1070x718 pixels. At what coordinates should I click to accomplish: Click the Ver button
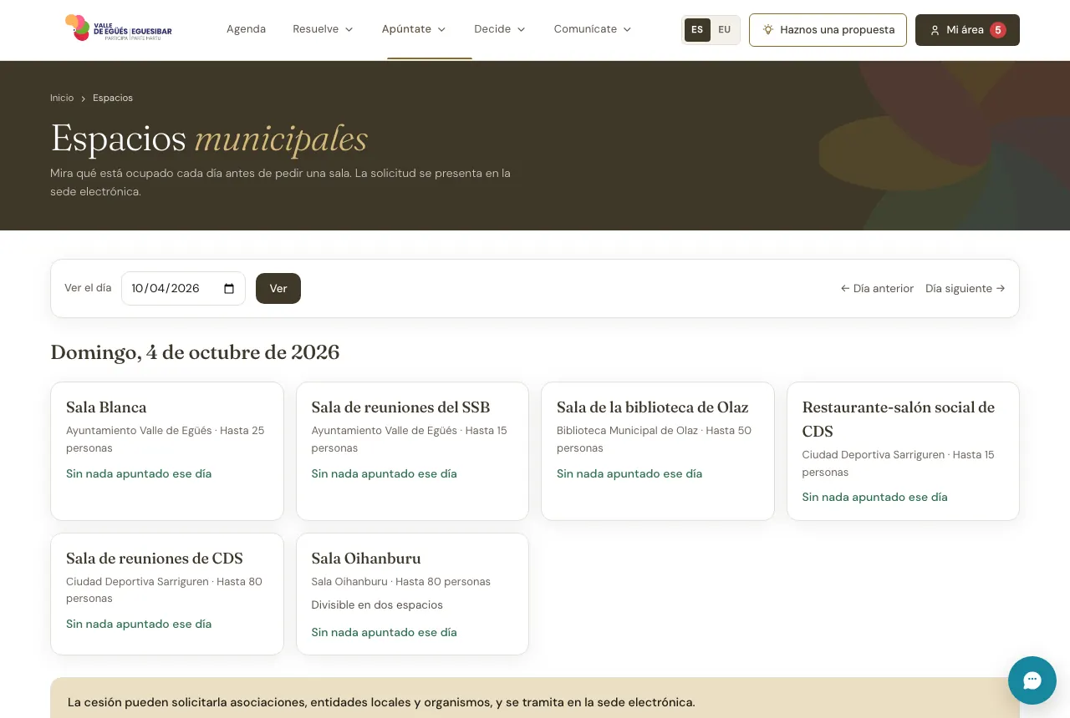278,289
